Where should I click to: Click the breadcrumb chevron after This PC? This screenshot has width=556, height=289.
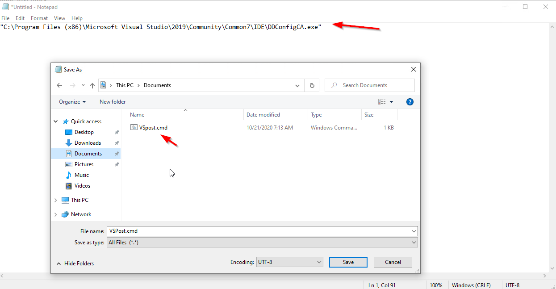[138, 85]
